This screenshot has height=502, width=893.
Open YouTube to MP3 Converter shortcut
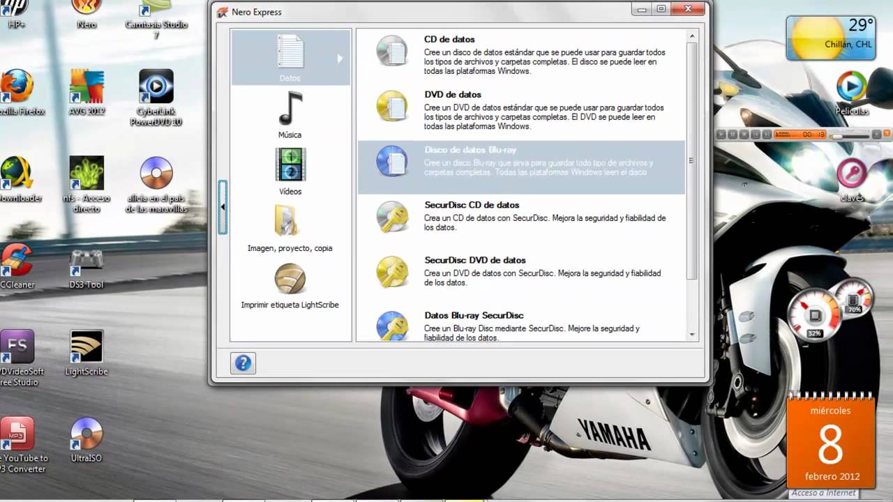coord(21,445)
